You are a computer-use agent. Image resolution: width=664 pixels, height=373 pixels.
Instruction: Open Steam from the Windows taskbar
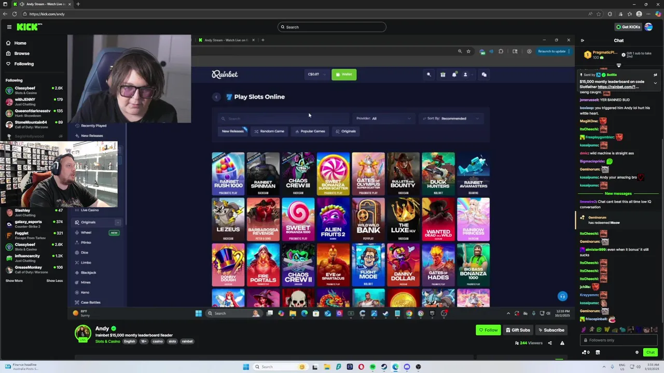[x=384, y=367]
